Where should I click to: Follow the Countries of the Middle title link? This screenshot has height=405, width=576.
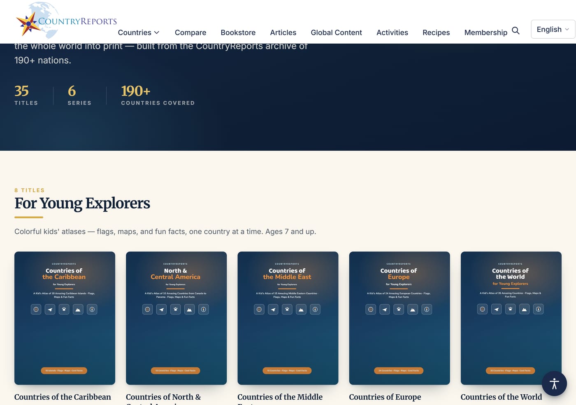point(280,397)
